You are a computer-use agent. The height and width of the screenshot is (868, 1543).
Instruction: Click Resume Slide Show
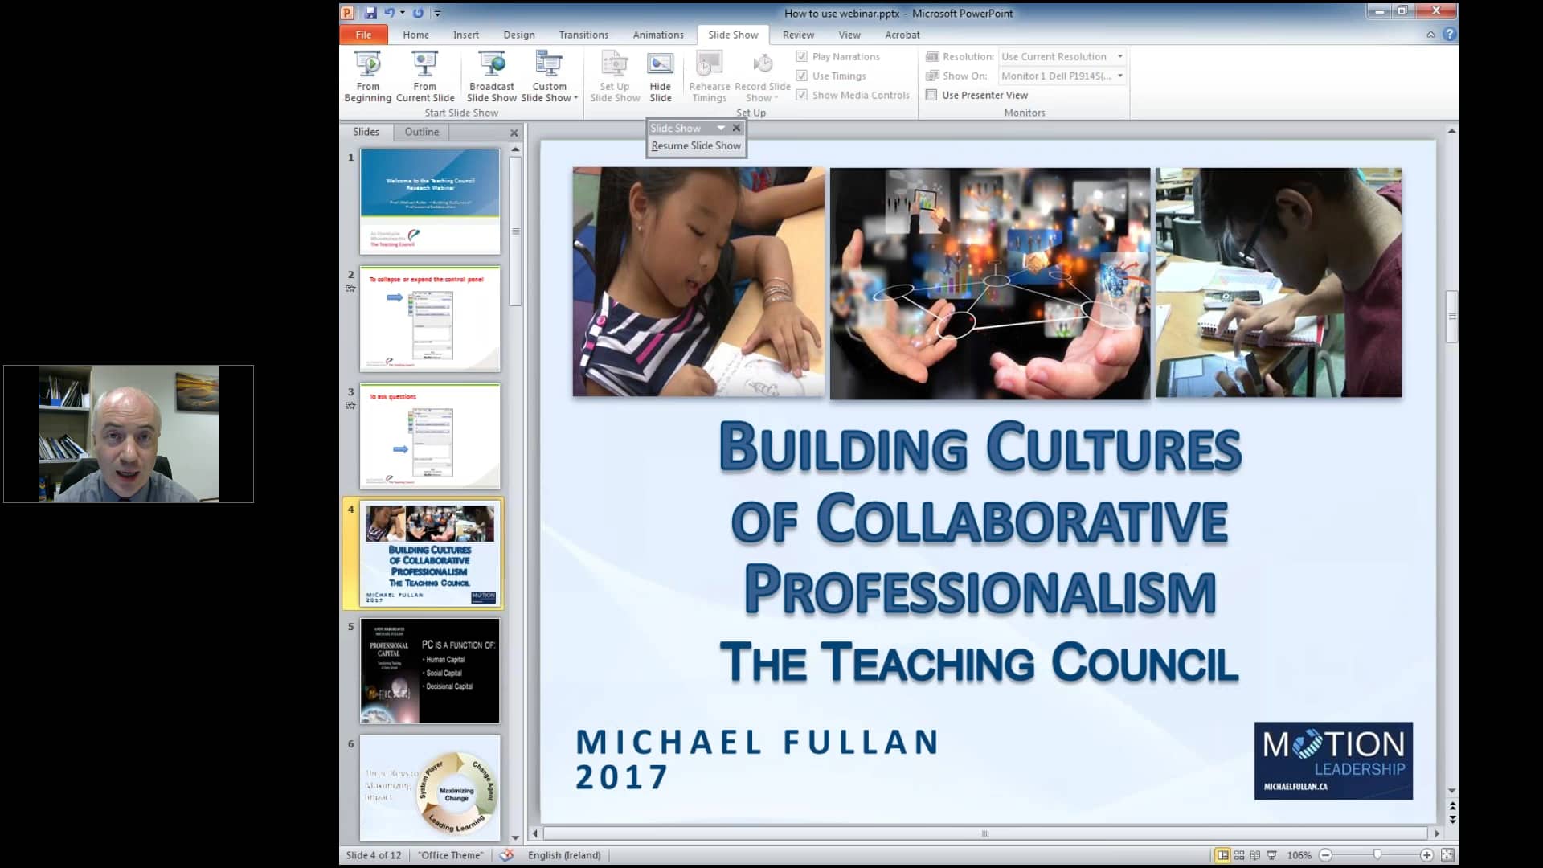696,145
